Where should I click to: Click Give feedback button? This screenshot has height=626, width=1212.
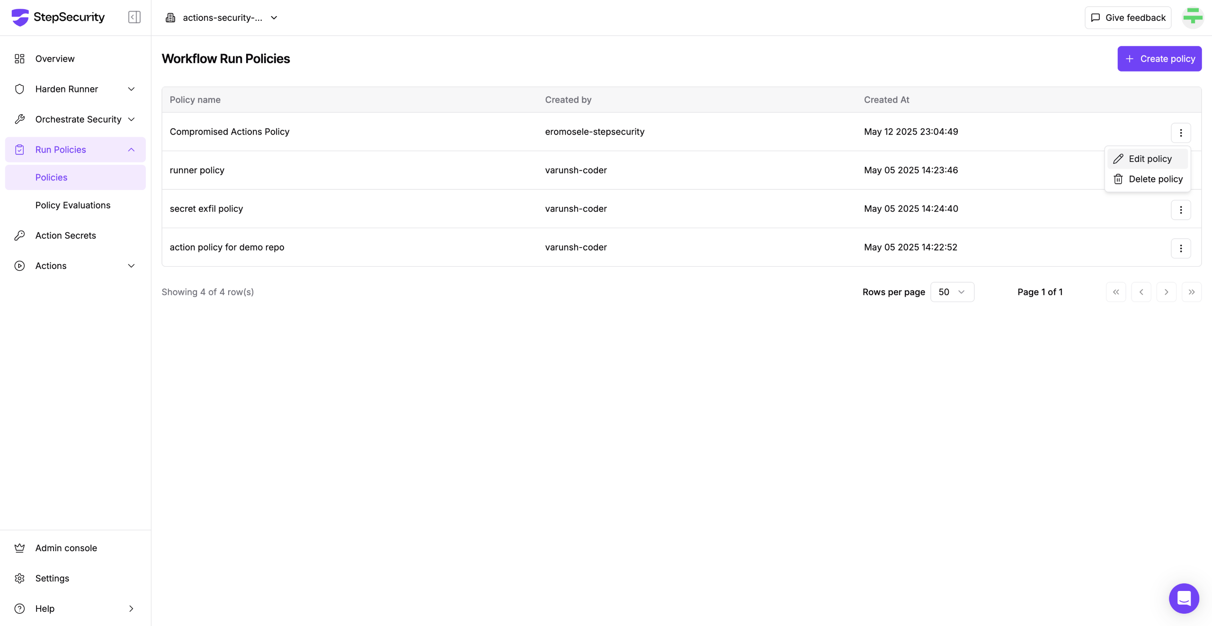click(x=1128, y=18)
